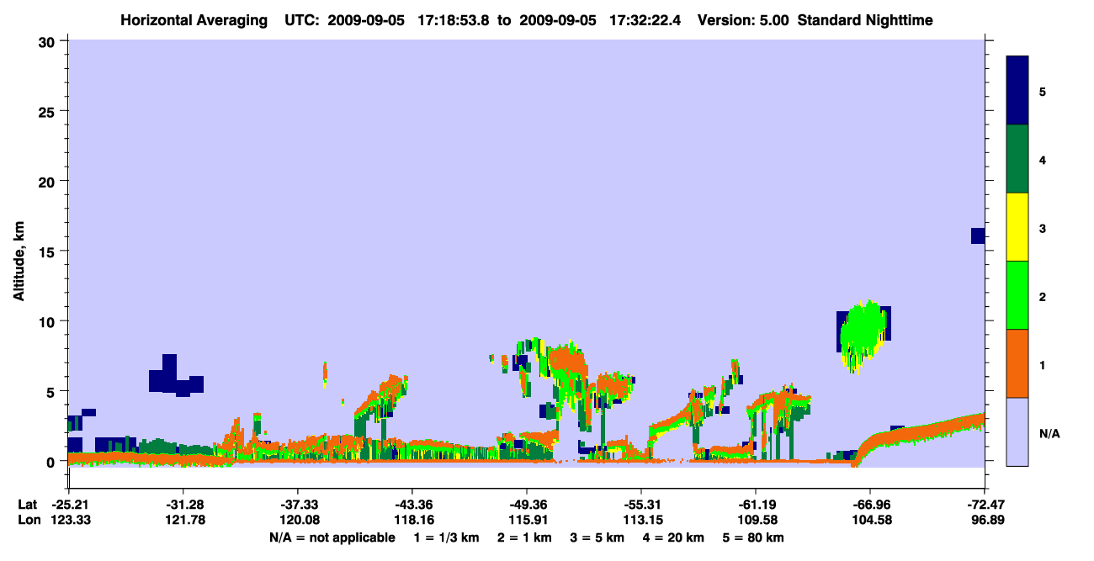Image resolution: width=1094 pixels, height=561 pixels.
Task: Click the longitude value '118.16'
Action: tap(412, 520)
